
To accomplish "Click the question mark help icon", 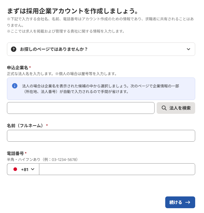I will coord(14,49).
